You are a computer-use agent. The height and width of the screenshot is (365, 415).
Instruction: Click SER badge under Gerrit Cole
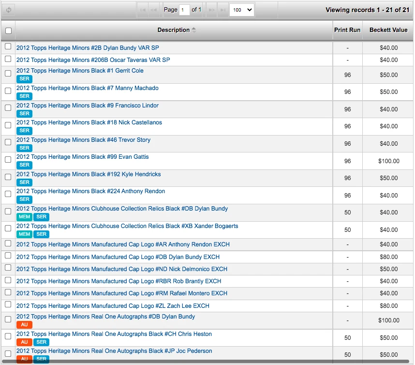(x=24, y=79)
